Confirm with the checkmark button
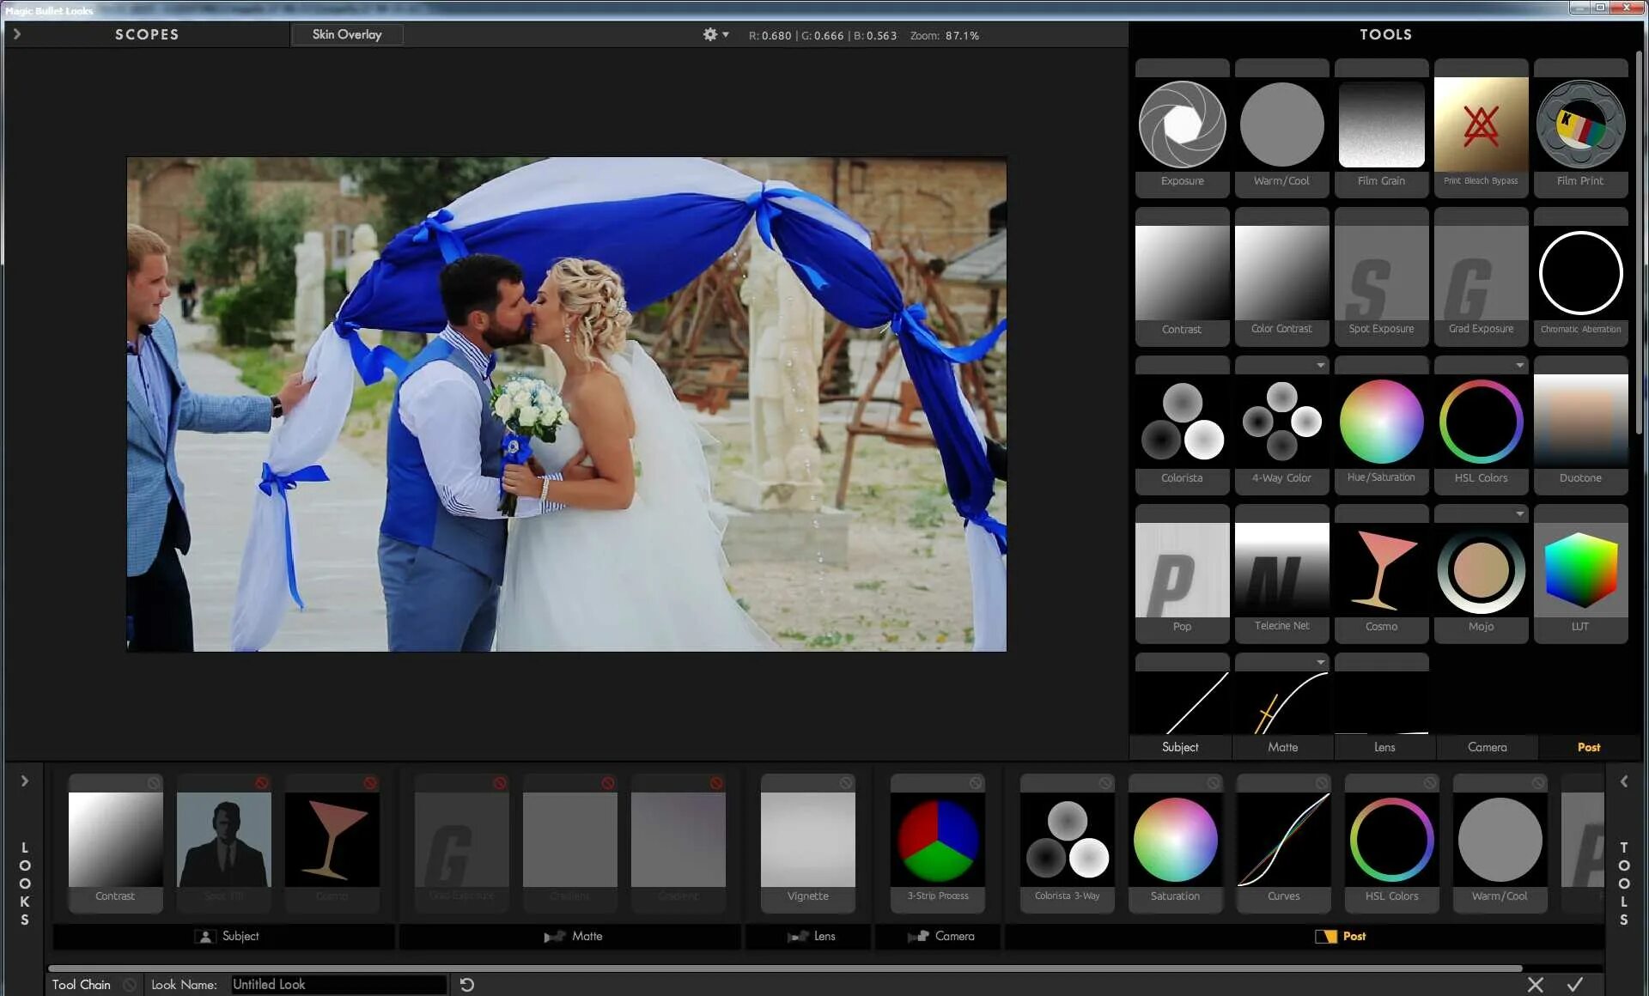The width and height of the screenshot is (1649, 996). [x=1576, y=983]
